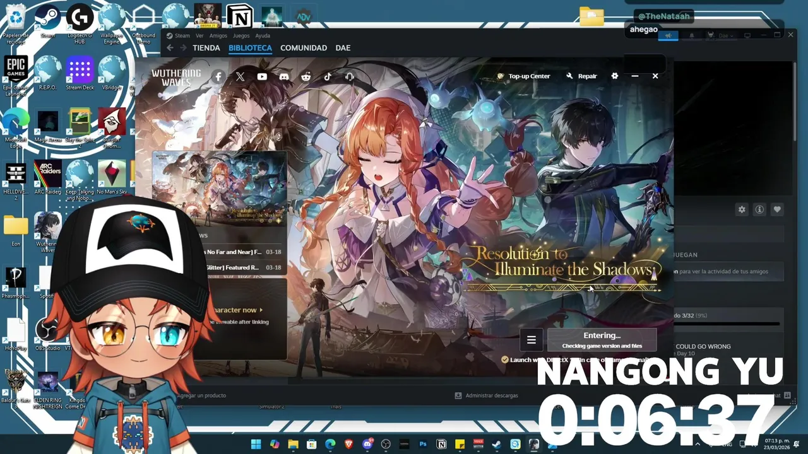Image resolution: width=808 pixels, height=454 pixels.
Task: Open the R.E.P.O. desktop shortcut
Action: coord(48,73)
